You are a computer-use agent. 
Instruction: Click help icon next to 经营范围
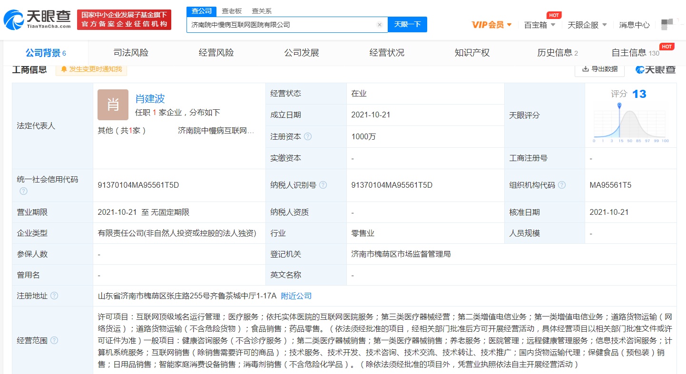click(x=54, y=340)
